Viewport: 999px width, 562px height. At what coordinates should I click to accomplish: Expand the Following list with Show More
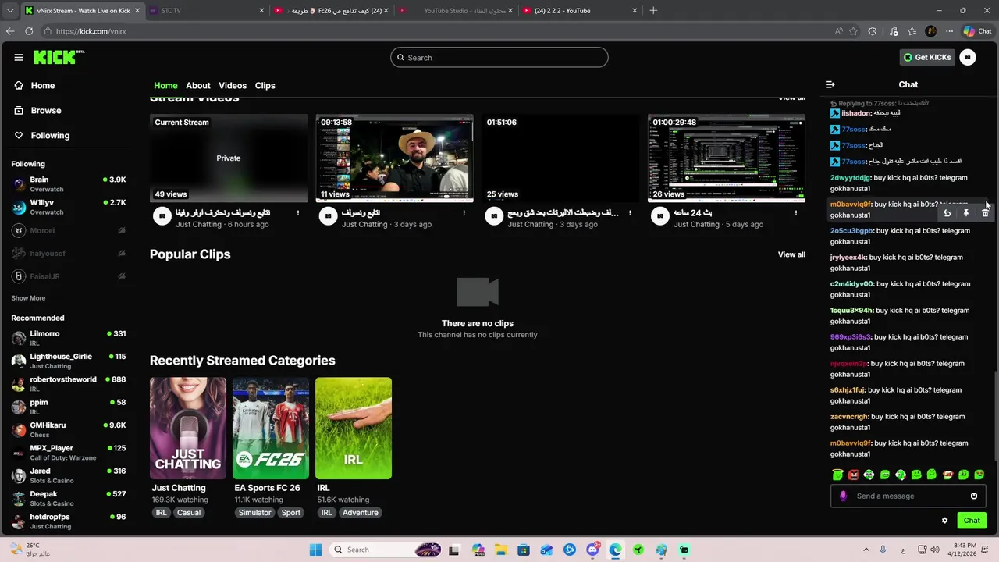(x=28, y=298)
